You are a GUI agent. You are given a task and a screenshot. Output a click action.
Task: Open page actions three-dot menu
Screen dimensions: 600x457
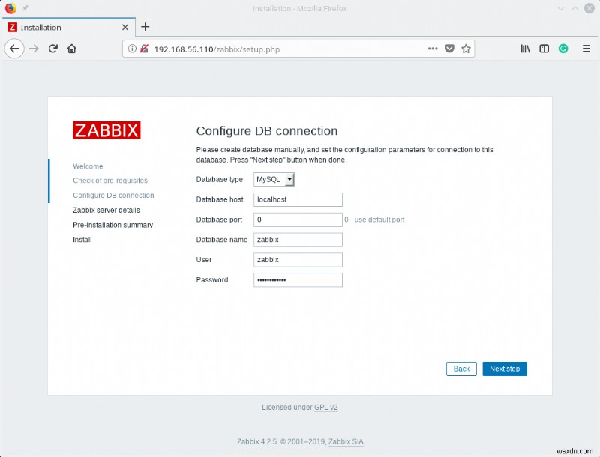(x=433, y=49)
